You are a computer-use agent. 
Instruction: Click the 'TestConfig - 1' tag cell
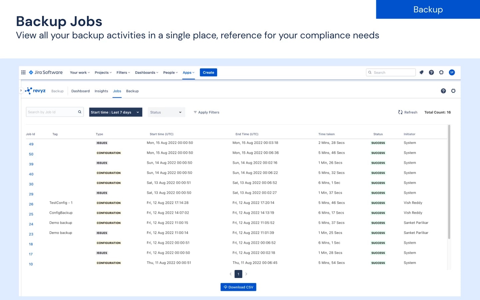point(61,203)
